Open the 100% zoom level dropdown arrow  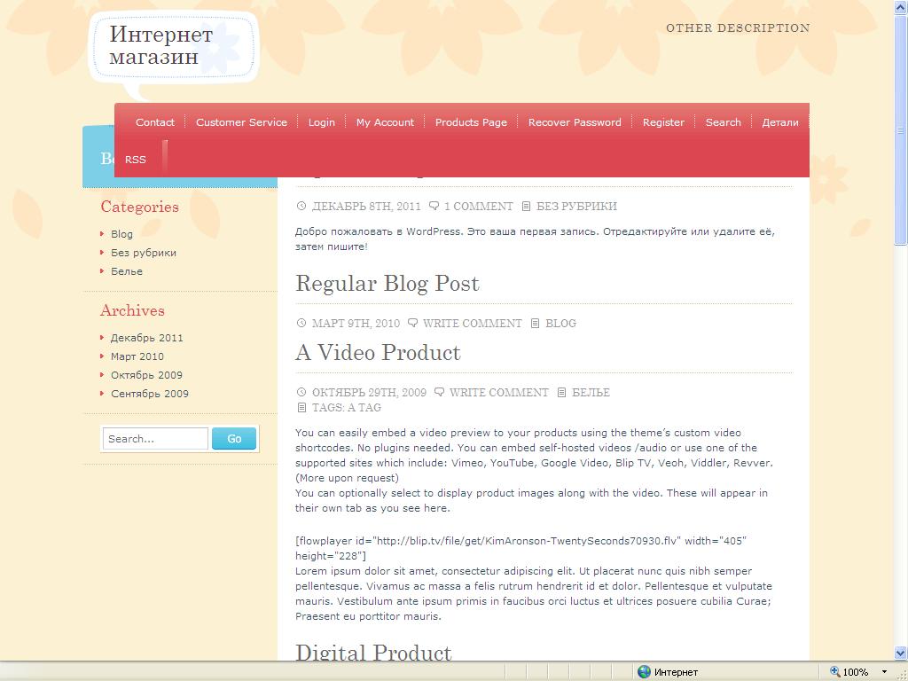[x=884, y=672]
